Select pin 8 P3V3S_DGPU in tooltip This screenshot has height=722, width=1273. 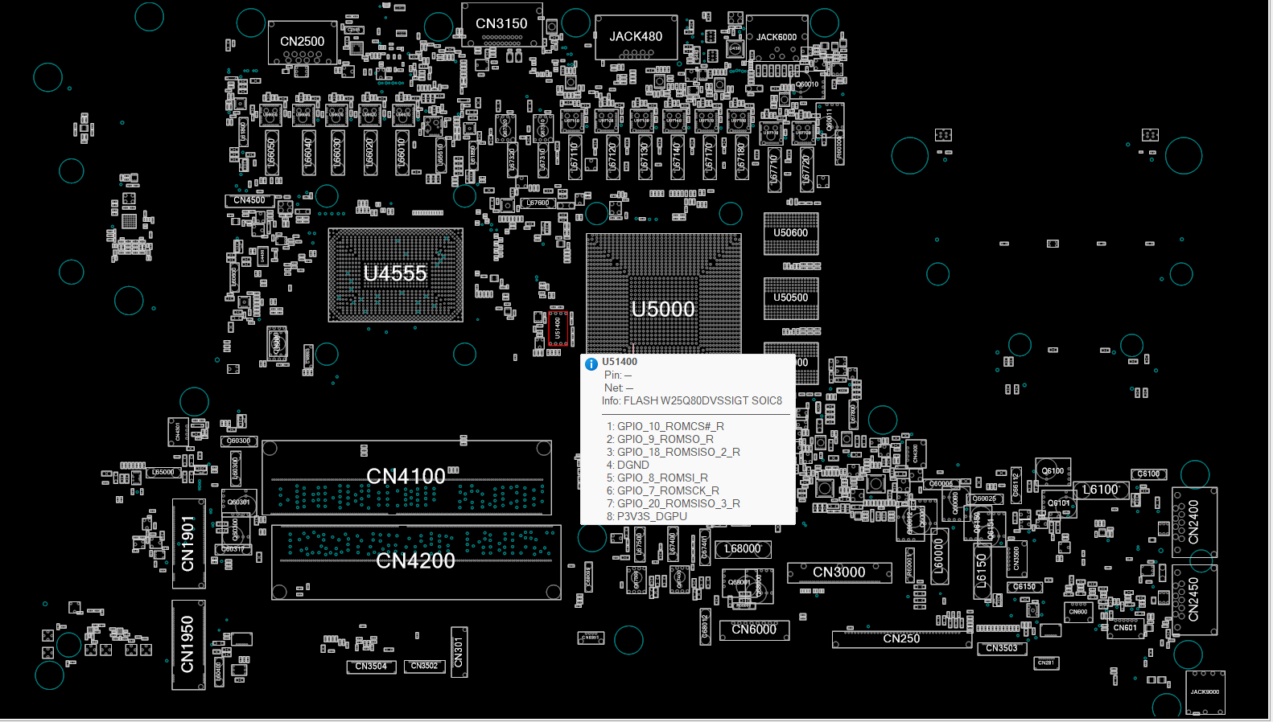click(647, 517)
